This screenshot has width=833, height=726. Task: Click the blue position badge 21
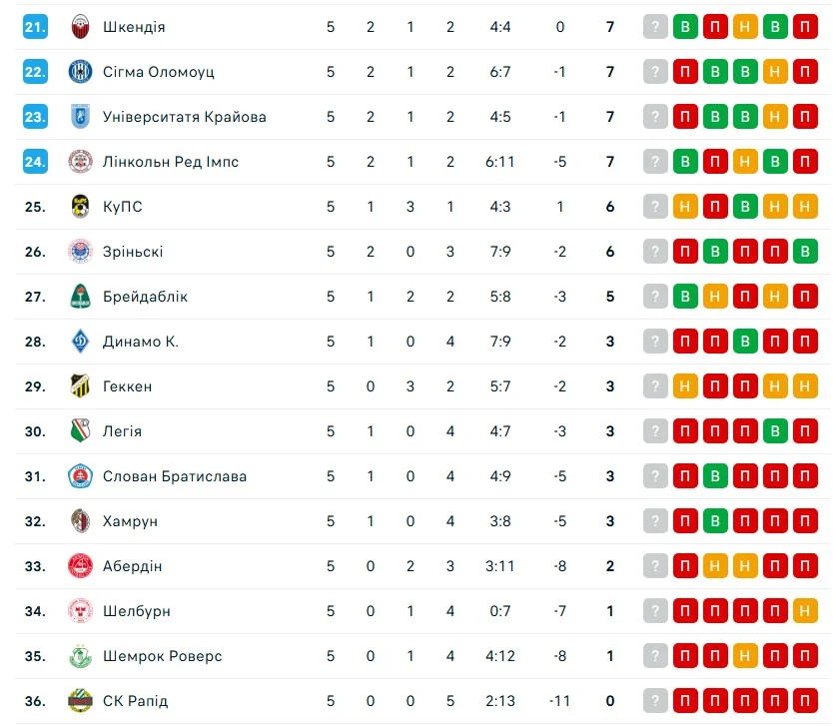tap(35, 27)
